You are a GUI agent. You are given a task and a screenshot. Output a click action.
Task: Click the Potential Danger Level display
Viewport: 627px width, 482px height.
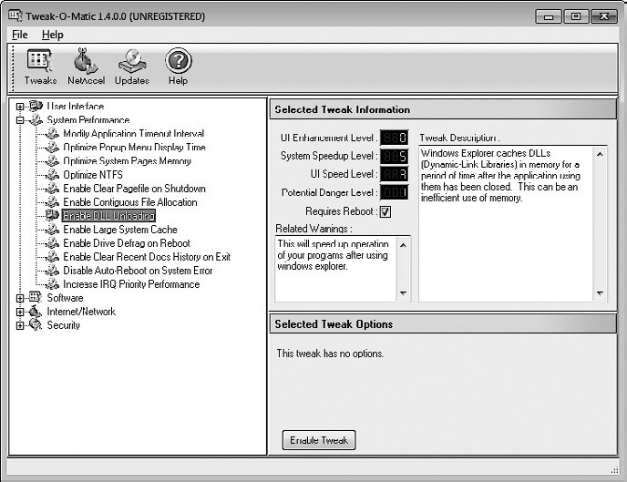pos(395,192)
